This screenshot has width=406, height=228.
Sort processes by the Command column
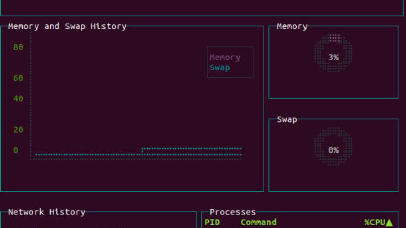tap(258, 222)
